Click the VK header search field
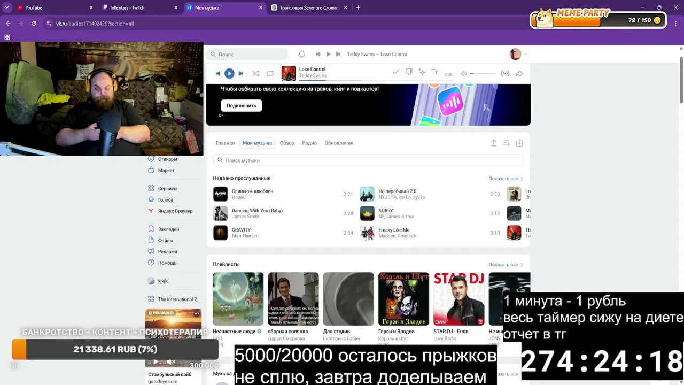 tap(247, 54)
